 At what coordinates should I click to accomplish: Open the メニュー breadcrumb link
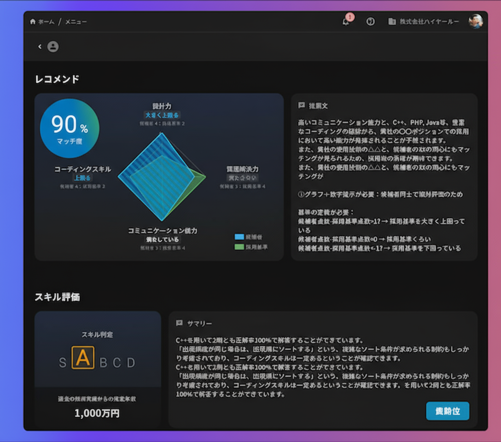(x=76, y=22)
